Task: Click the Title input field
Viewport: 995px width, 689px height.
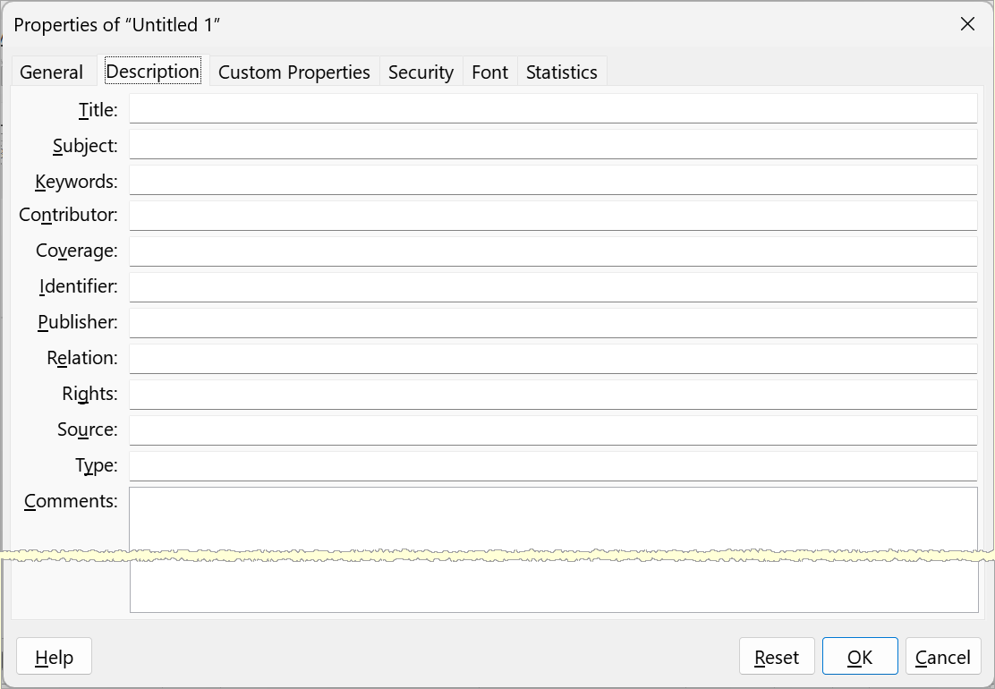Action: pyautogui.click(x=553, y=109)
